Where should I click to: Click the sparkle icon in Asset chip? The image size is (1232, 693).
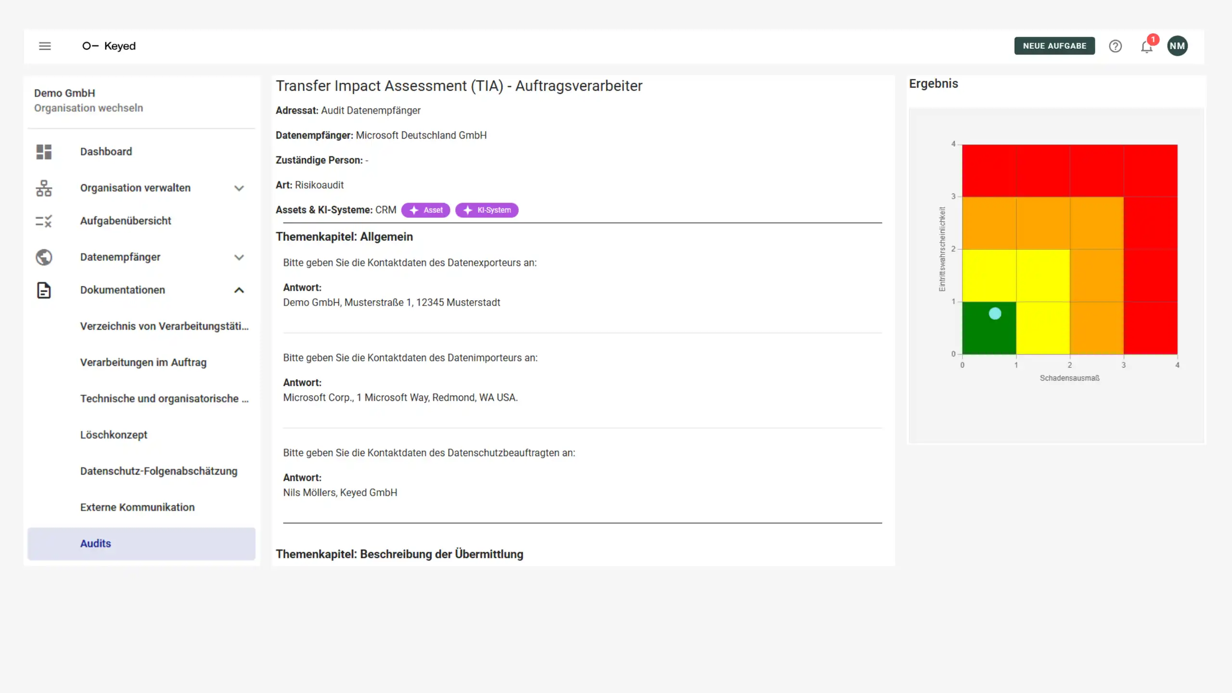click(x=414, y=210)
